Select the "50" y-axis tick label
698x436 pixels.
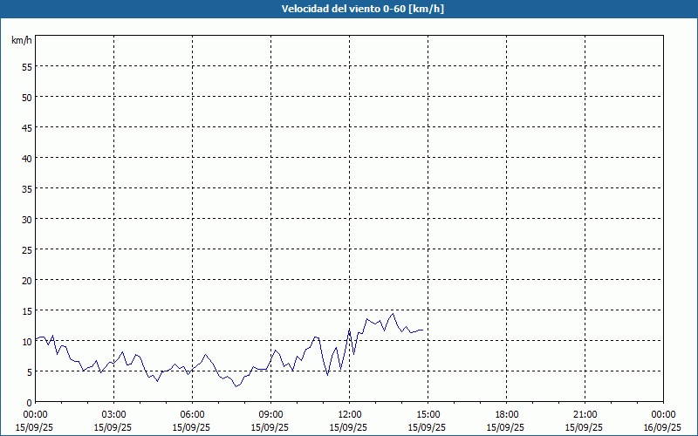[x=27, y=98]
